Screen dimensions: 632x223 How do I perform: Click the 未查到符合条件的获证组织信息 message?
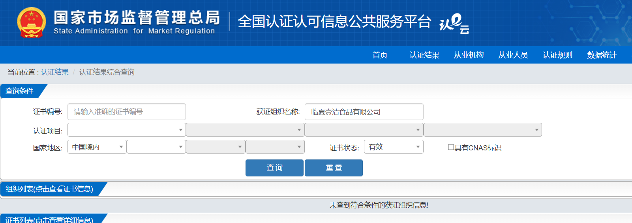tap(379, 205)
